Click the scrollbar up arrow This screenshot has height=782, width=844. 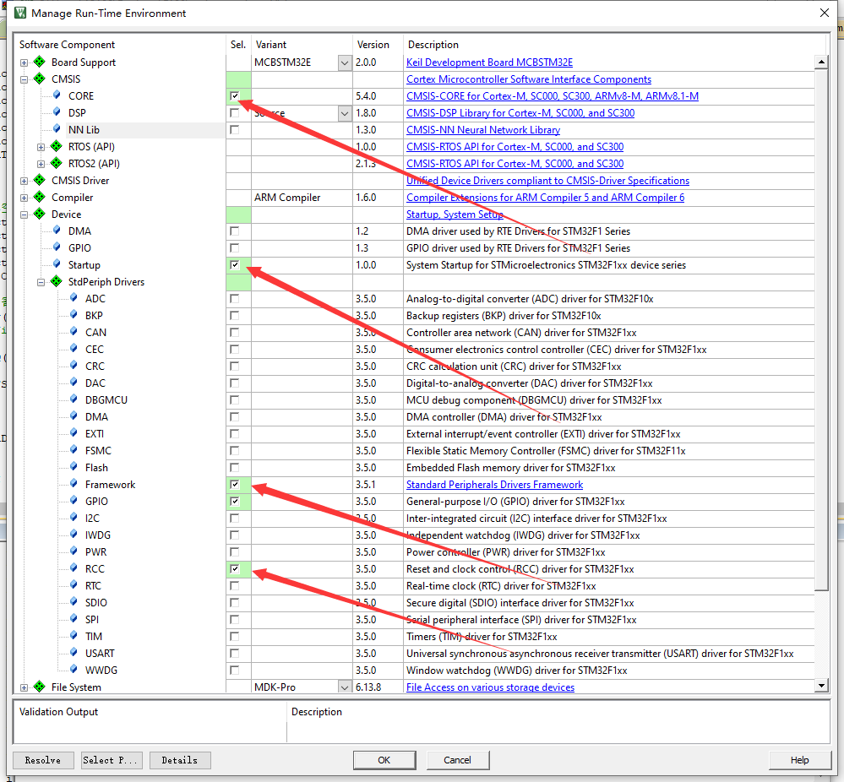[821, 62]
